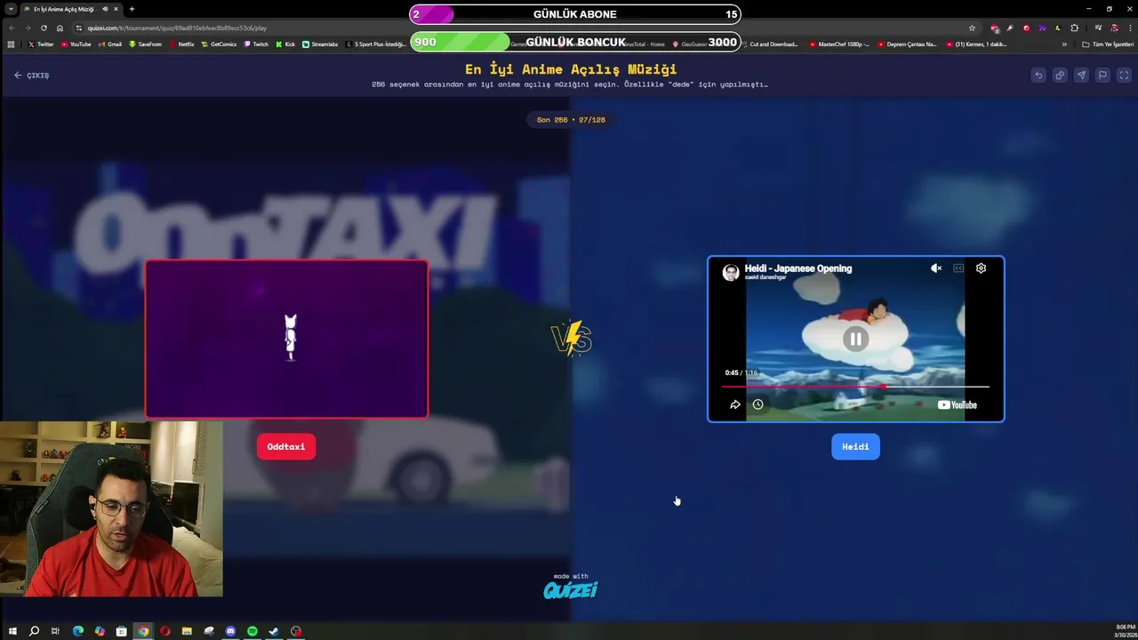Click the YouTube logo in the player
1138x640 pixels.
click(x=958, y=404)
